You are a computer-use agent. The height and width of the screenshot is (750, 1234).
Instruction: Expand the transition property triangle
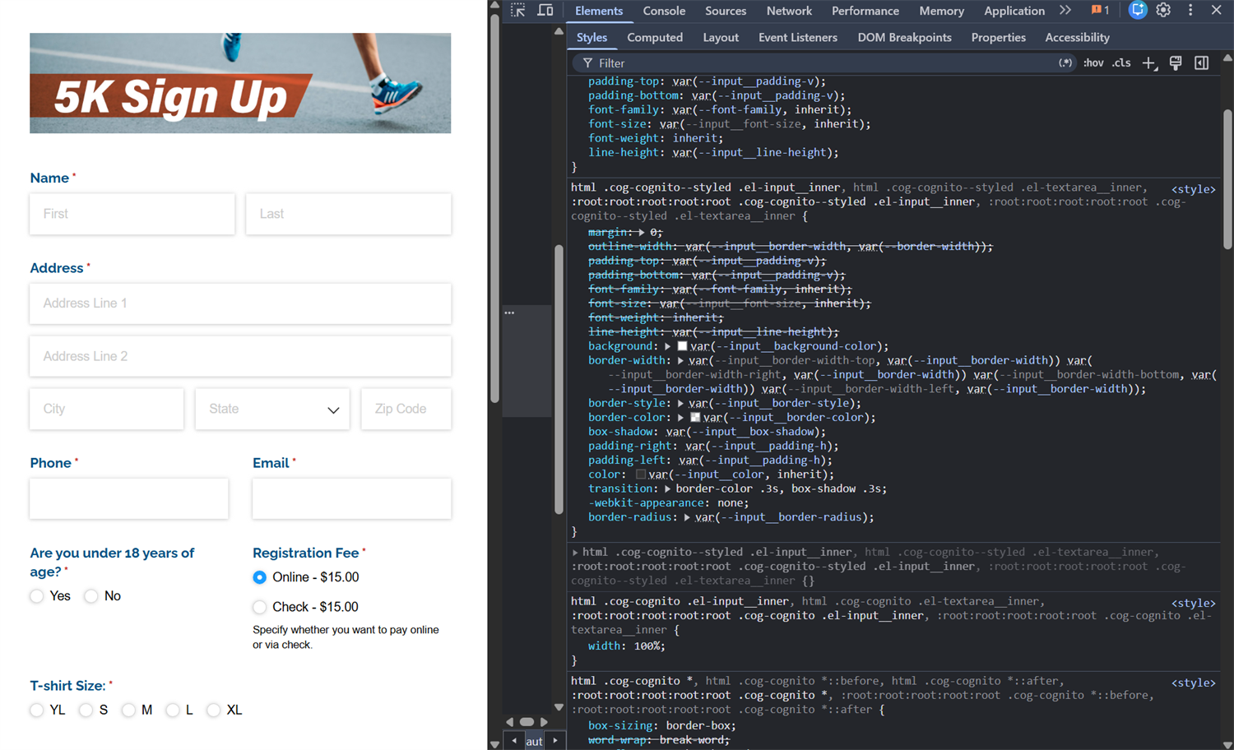click(668, 488)
